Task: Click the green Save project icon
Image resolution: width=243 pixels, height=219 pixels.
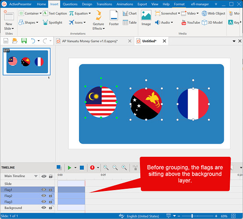Action: coord(24,41)
